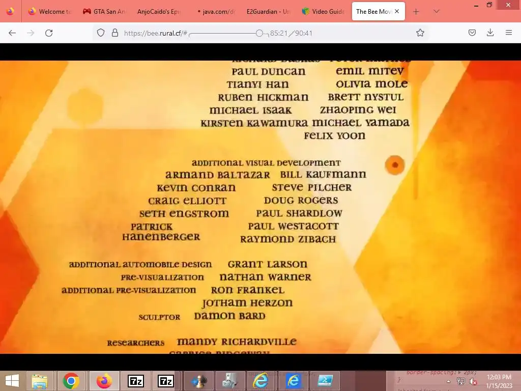Open a new browser tab
521x391 pixels.
(x=416, y=12)
